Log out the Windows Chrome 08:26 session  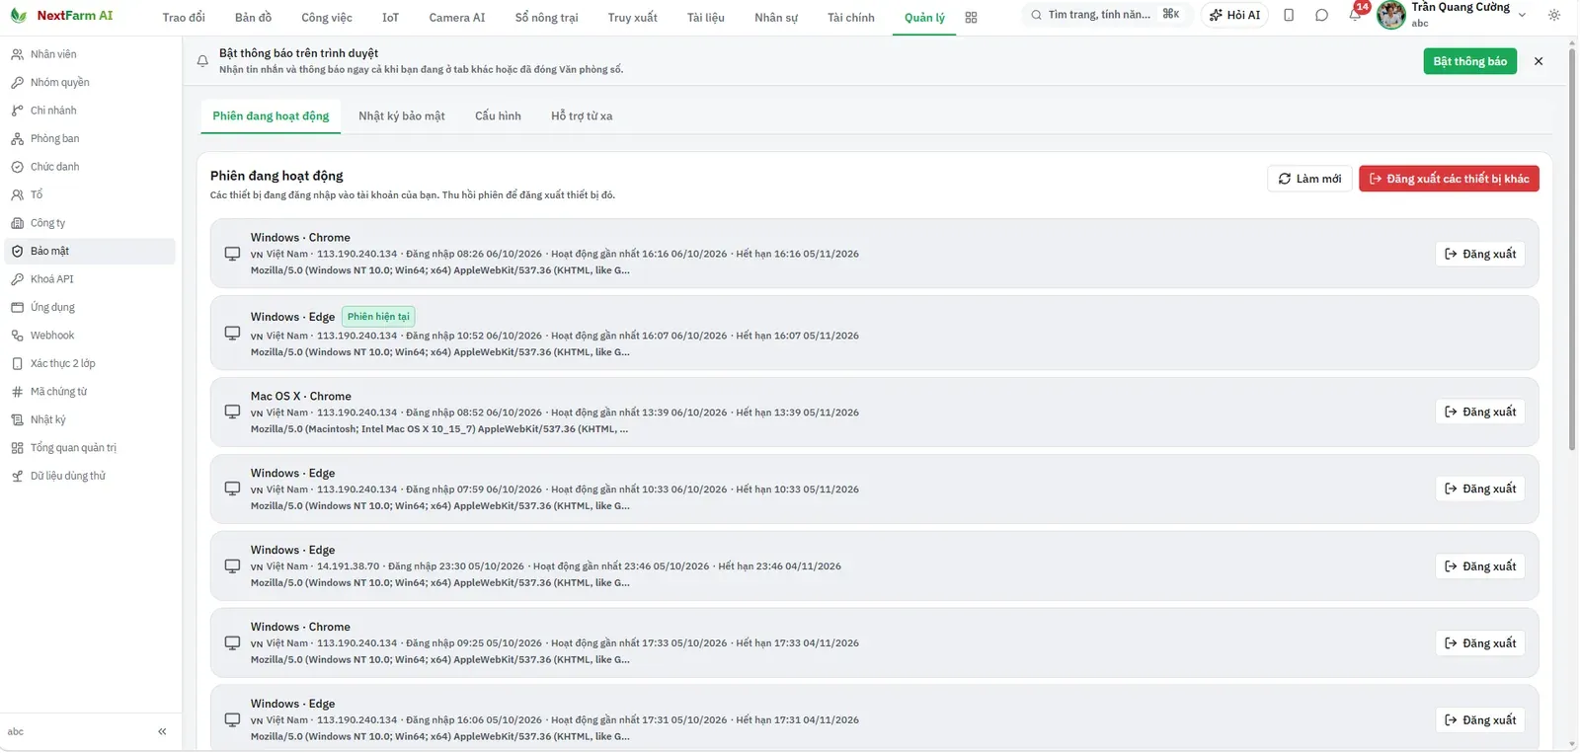tap(1480, 254)
